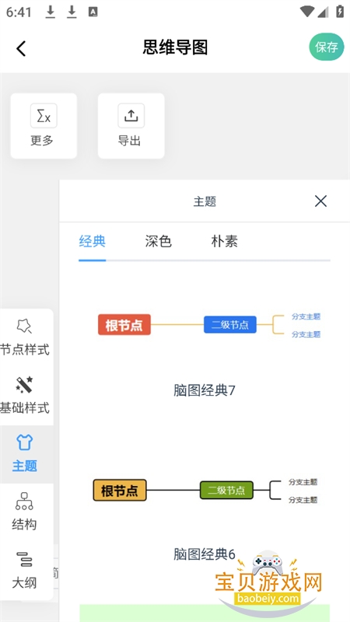
Task: Switch to the 朴素 tab
Action: point(225,241)
